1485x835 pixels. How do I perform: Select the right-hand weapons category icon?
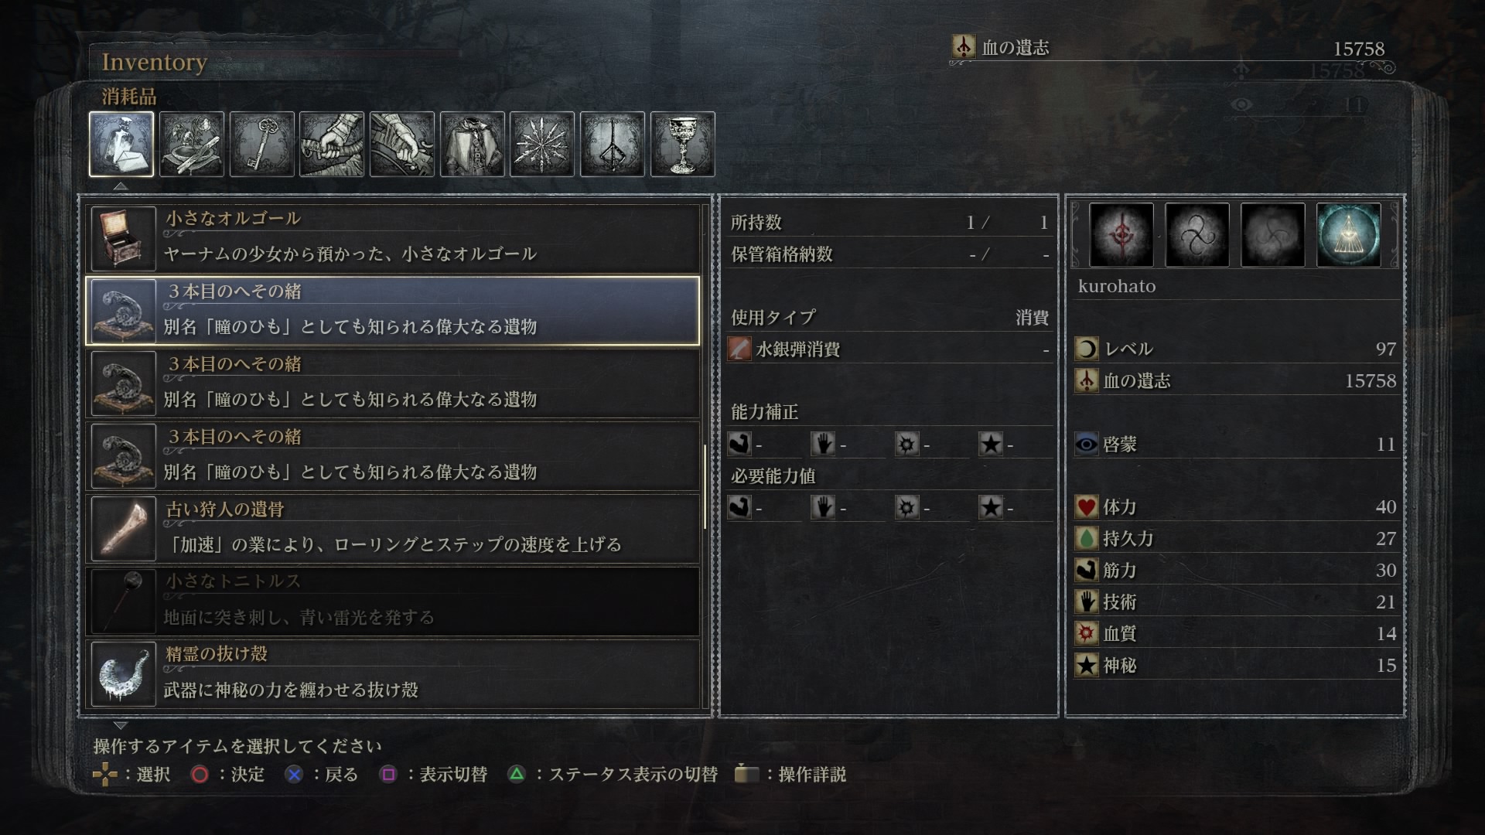point(332,144)
